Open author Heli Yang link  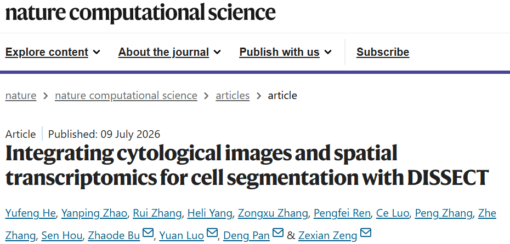[x=210, y=213]
